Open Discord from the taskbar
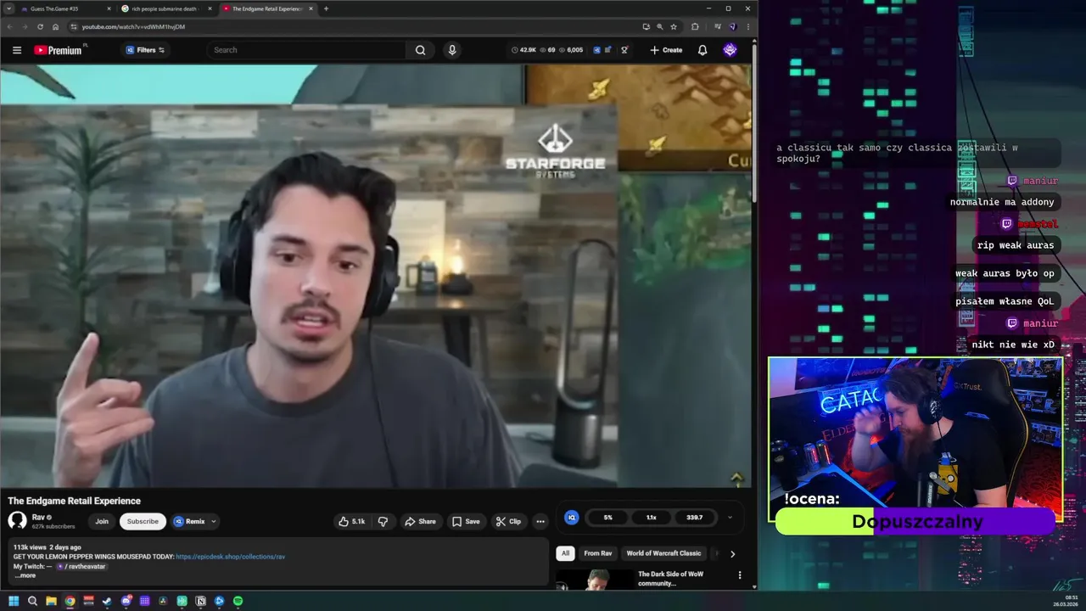1086x611 pixels. (126, 601)
